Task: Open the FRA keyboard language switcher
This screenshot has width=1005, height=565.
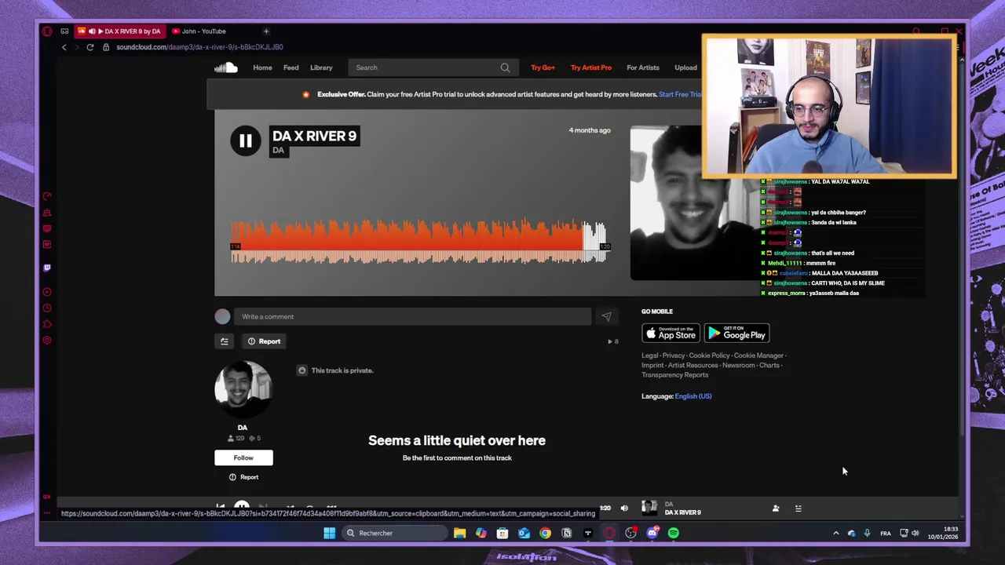Action: (886, 534)
